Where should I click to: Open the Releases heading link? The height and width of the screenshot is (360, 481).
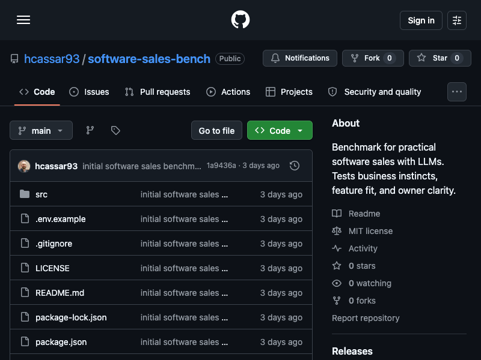click(x=352, y=351)
